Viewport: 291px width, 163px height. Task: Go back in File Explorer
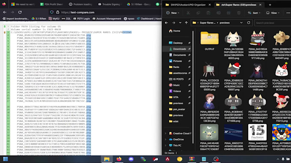[166, 23]
